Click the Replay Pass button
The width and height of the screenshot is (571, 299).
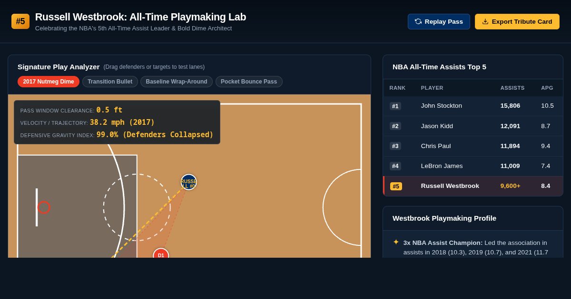point(439,21)
